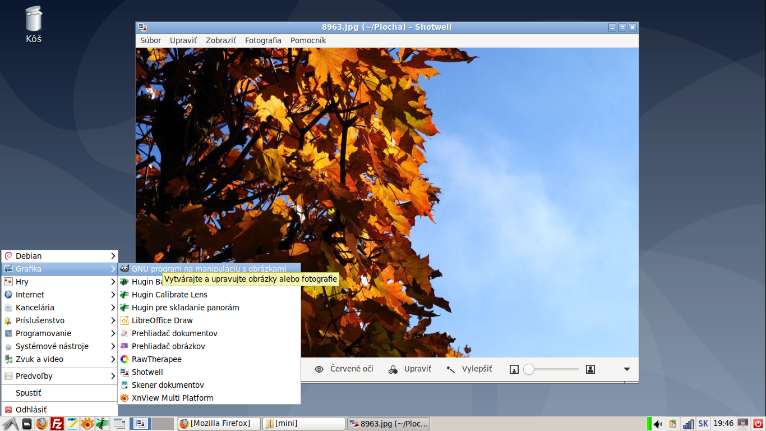Open Shotwell window icon menu in titlebar
This screenshot has height=431, width=766.
click(x=142, y=27)
